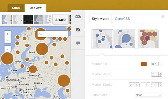Image resolution: width=168 pixels, height=99 pixels.
Task: Open the Label Text None dropdown
Action: pyautogui.click(x=148, y=95)
